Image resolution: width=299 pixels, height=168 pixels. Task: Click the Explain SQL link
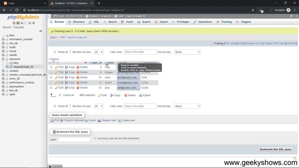[x=253, y=43]
